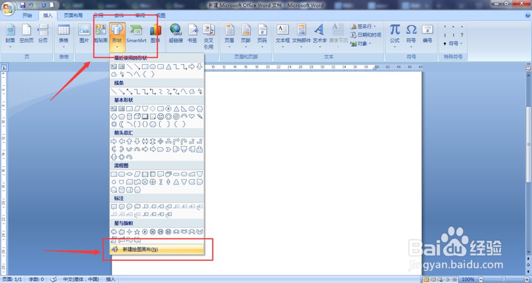
Task: Pick the heart shape in Basic Shapes
Action: pos(192,116)
